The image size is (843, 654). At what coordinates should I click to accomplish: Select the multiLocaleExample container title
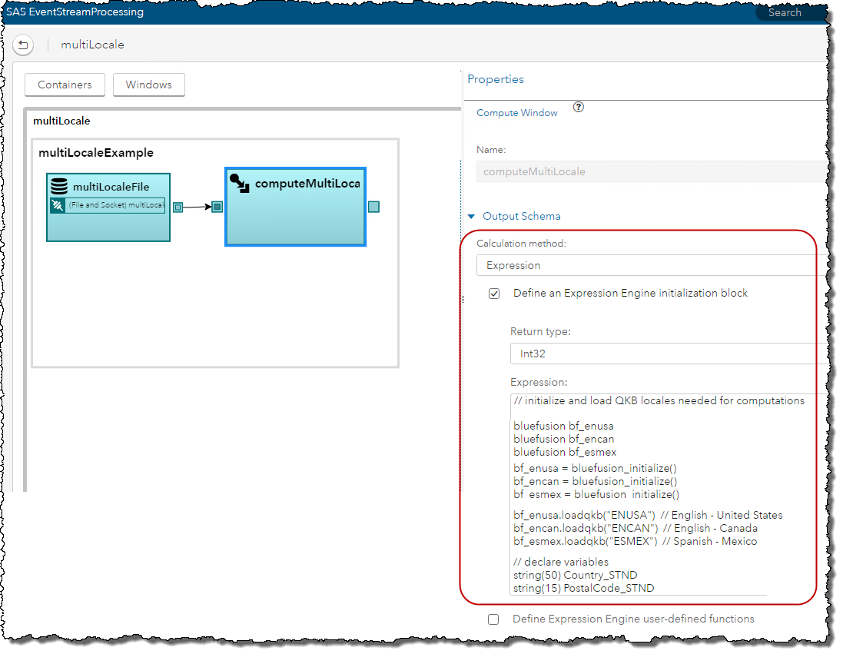(96, 153)
